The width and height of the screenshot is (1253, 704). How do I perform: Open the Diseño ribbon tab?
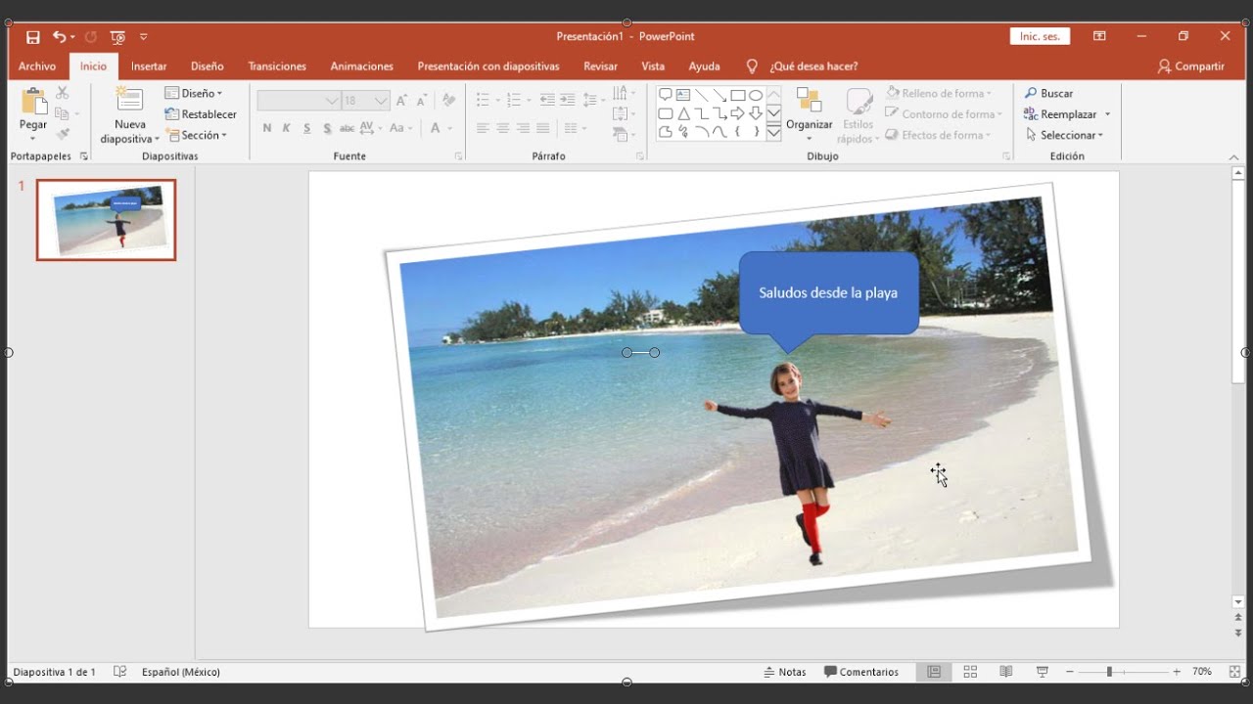click(x=208, y=66)
